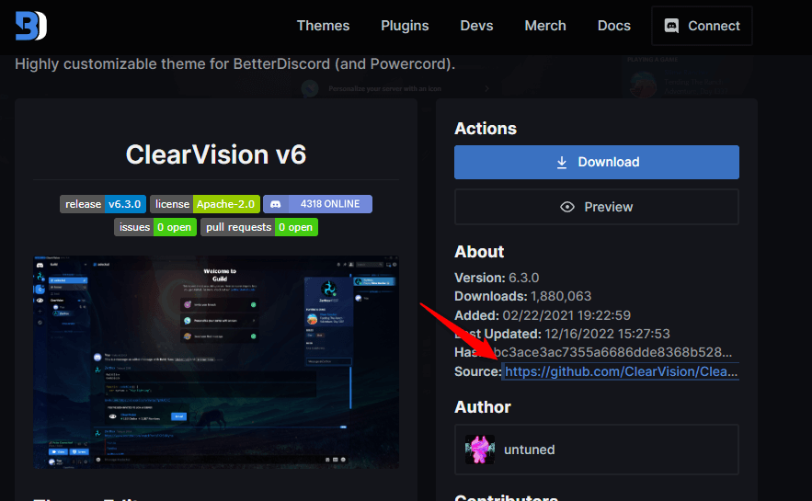Preview the ClearVision theme
The height and width of the screenshot is (501, 812).
(596, 207)
